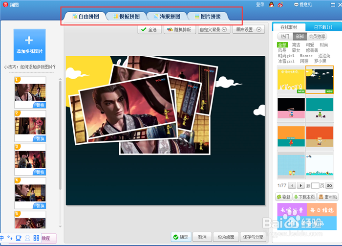
Task: Go to previous material page arrow
Action: coord(292,185)
